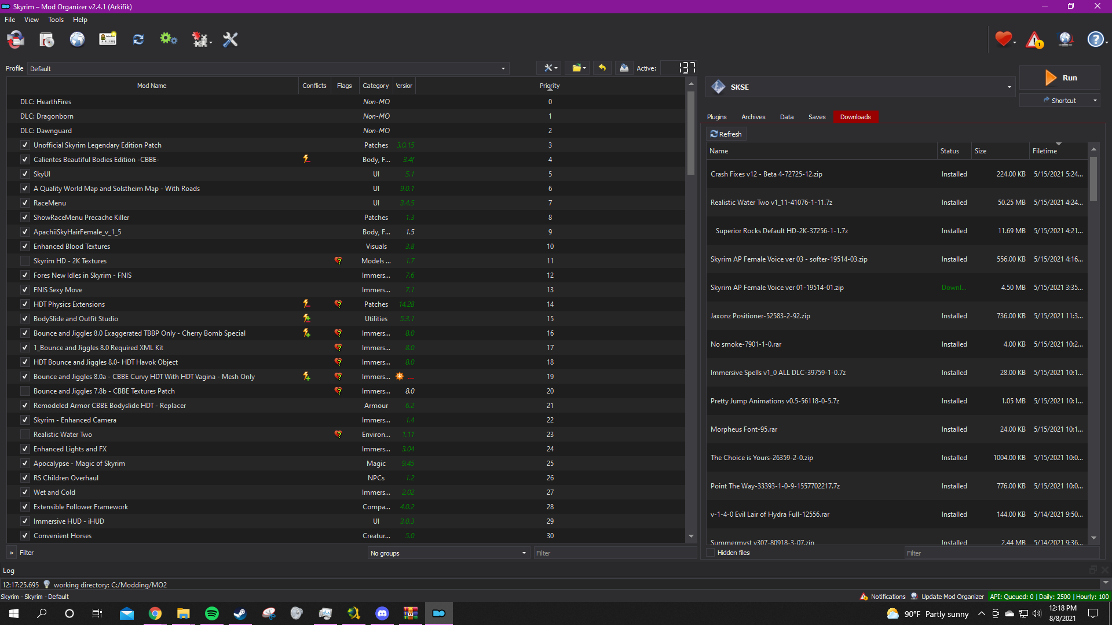Click the restore backup arrow icon
1112x625 pixels.
point(602,68)
